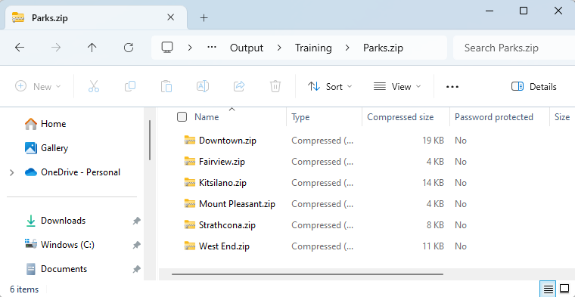Expand chevron after This PC icon

[190, 48]
